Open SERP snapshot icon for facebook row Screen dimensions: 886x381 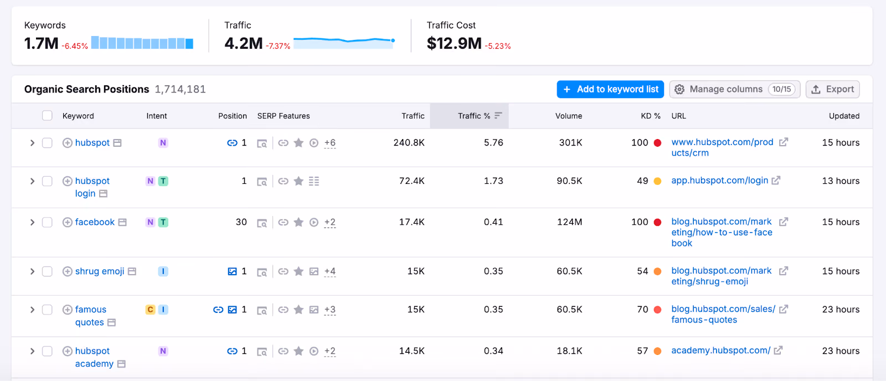pyautogui.click(x=262, y=223)
